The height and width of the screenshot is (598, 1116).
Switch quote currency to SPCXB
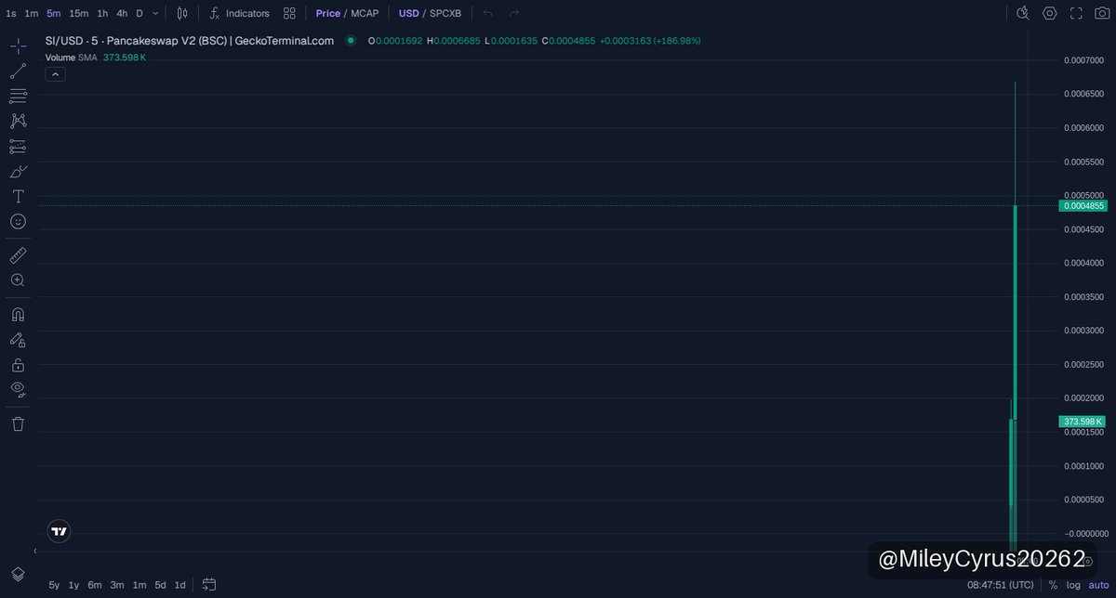pos(445,13)
